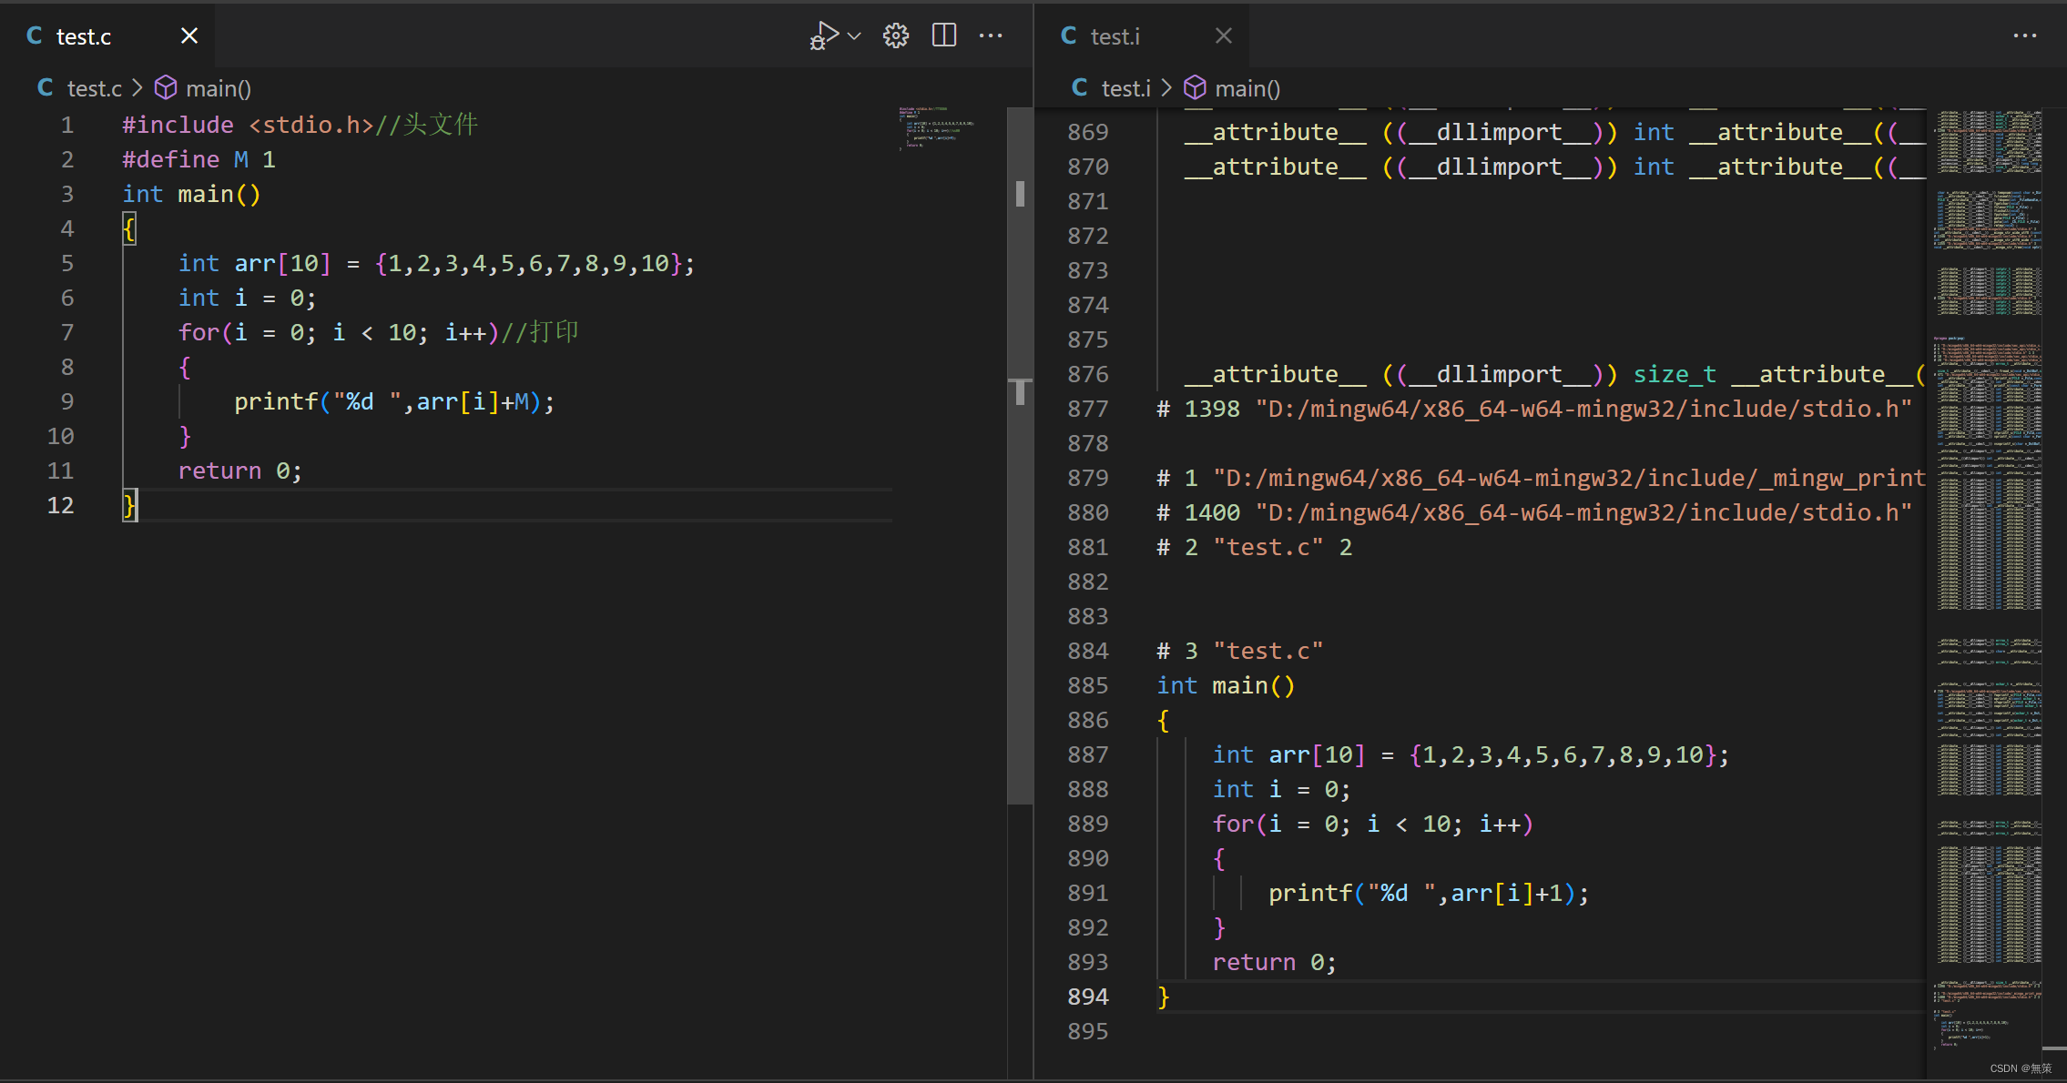2067x1083 pixels.
Task: Click line number 891 in test.i gutter
Action: click(1088, 893)
